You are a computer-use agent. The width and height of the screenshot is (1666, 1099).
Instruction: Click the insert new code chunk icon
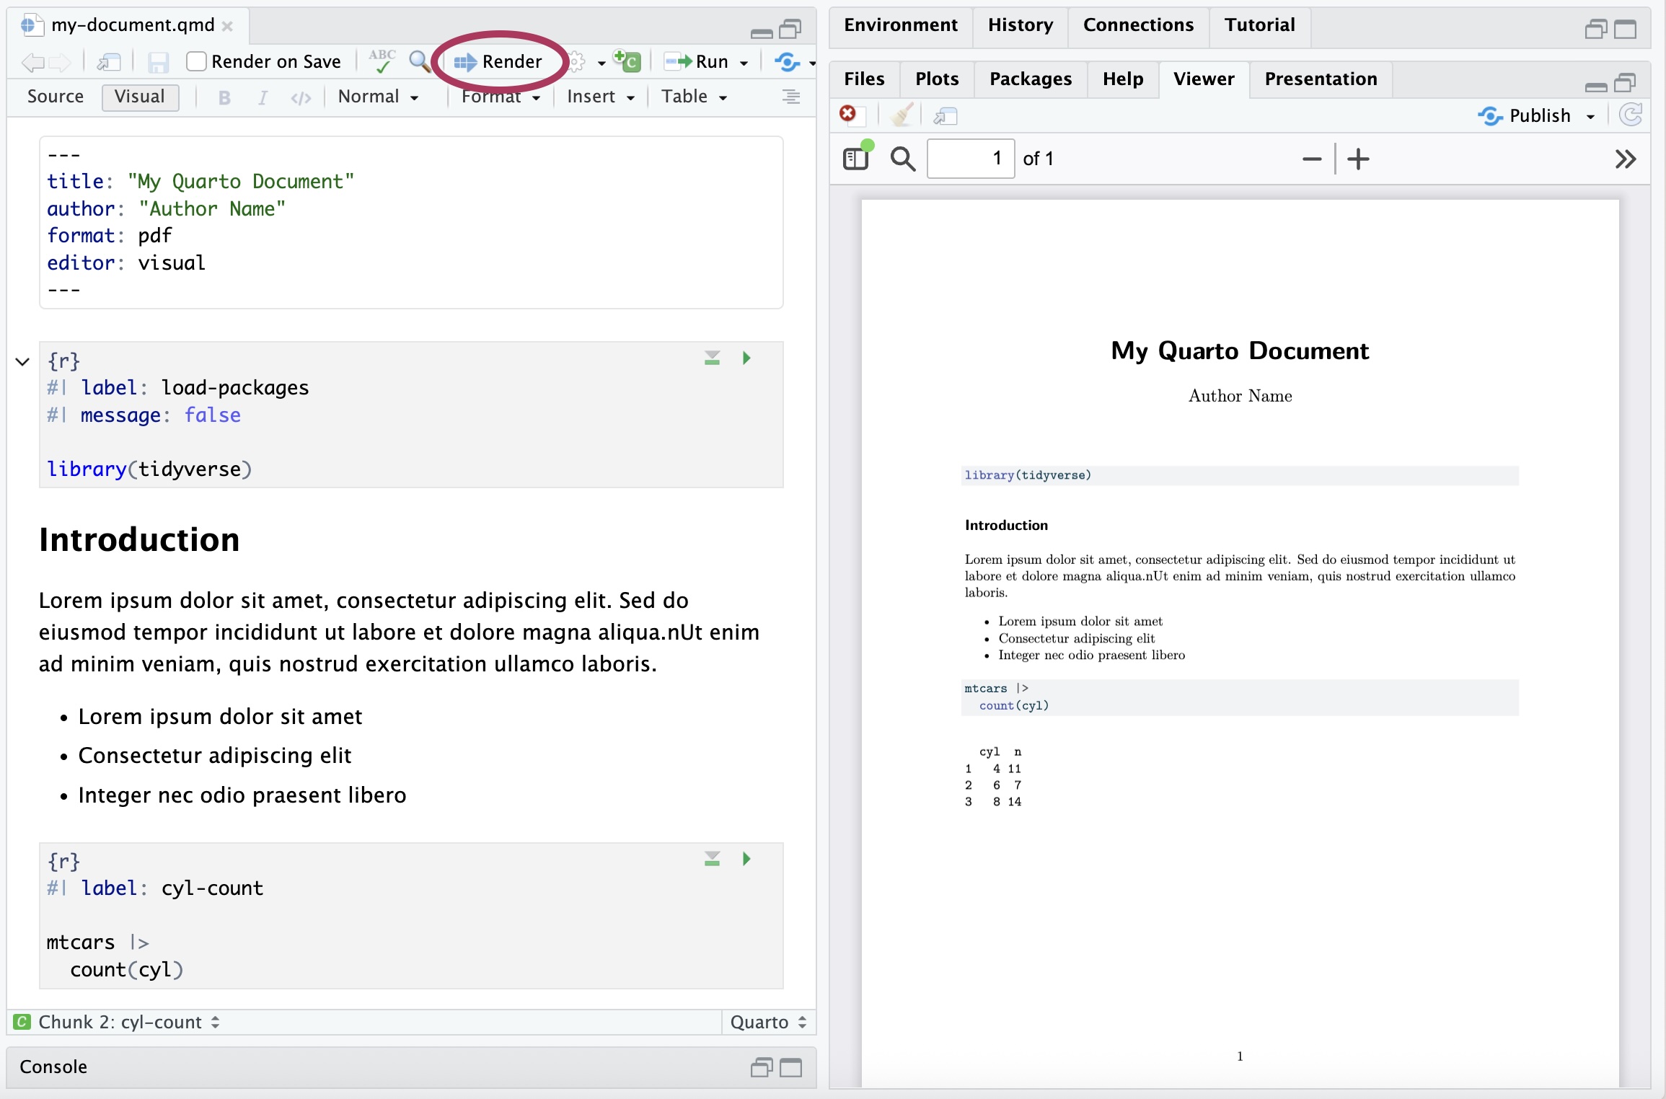627,61
